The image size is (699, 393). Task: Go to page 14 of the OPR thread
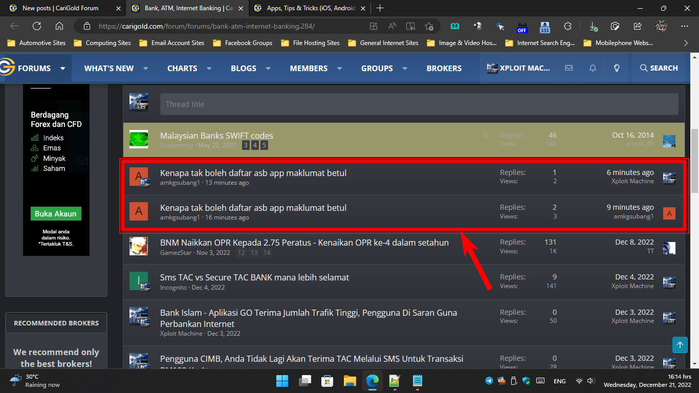267,253
